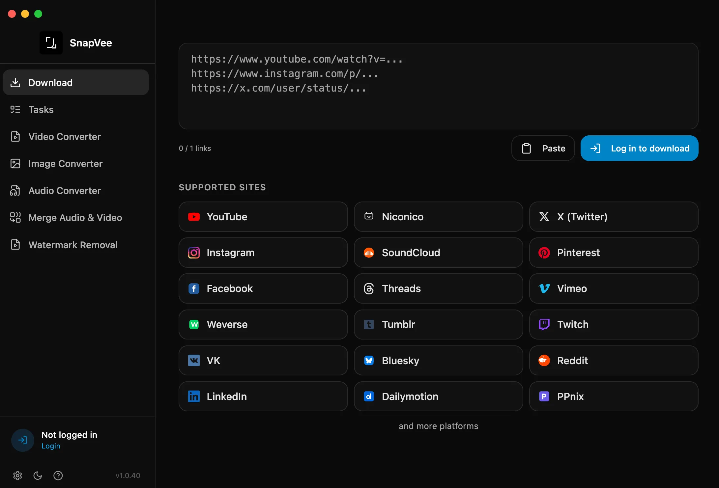Image resolution: width=719 pixels, height=488 pixels.
Task: Click the Facebook logo icon
Action: click(194, 288)
